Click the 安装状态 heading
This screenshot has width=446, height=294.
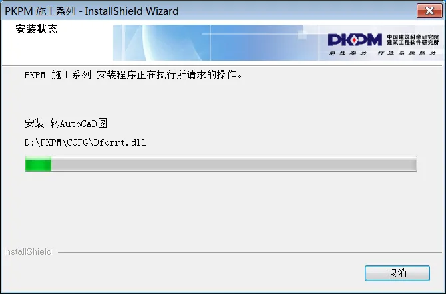click(37, 29)
